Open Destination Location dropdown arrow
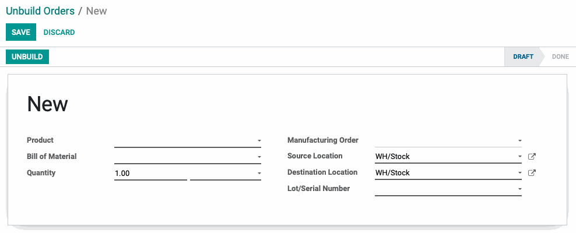576x233 pixels. pos(520,173)
